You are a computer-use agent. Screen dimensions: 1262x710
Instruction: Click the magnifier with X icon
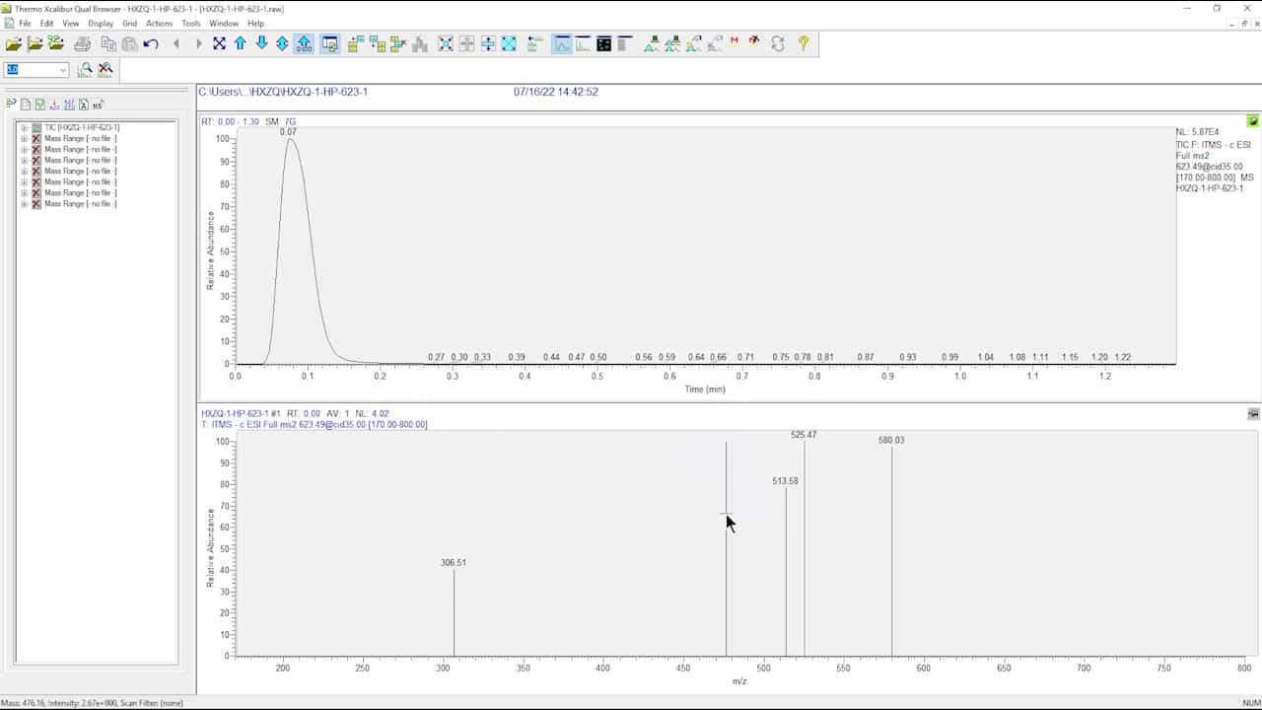click(x=105, y=70)
